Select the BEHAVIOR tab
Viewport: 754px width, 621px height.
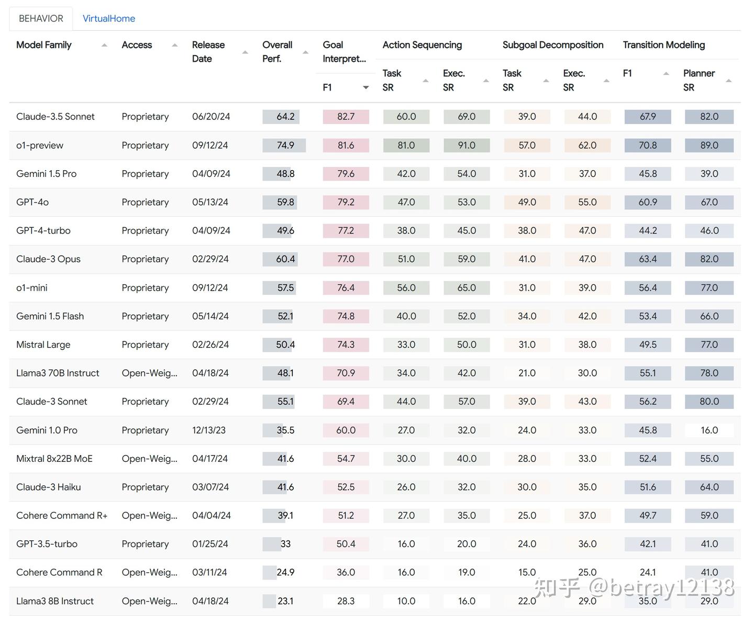(x=40, y=18)
